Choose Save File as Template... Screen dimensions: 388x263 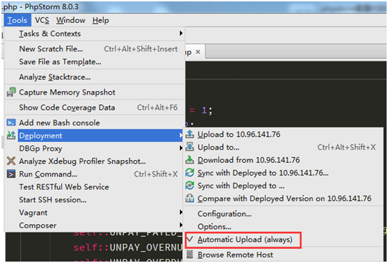(x=95, y=62)
